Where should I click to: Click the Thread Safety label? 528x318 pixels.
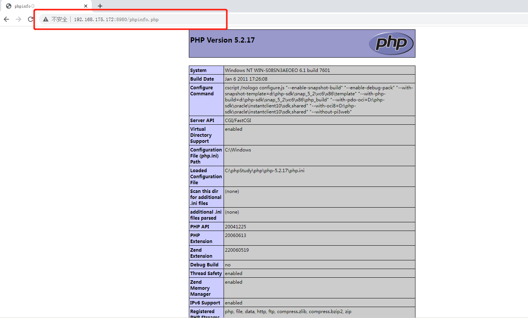[x=206, y=274]
